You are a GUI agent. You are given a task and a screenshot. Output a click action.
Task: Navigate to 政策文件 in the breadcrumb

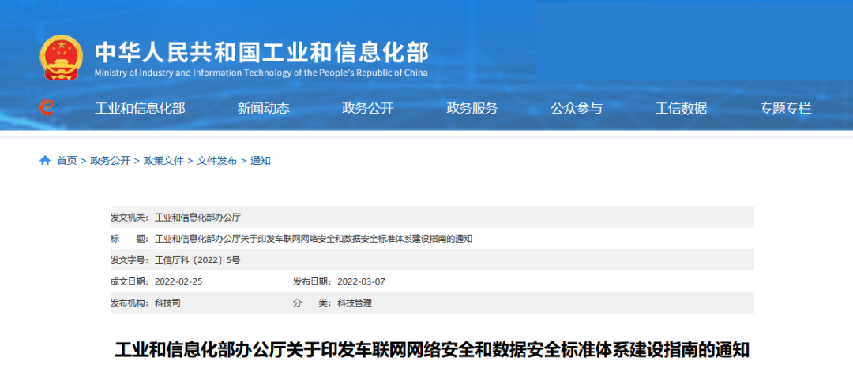pyautogui.click(x=163, y=161)
